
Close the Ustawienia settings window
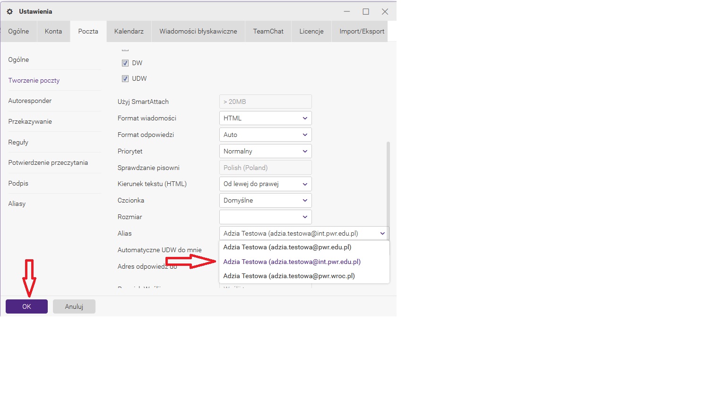tap(385, 11)
